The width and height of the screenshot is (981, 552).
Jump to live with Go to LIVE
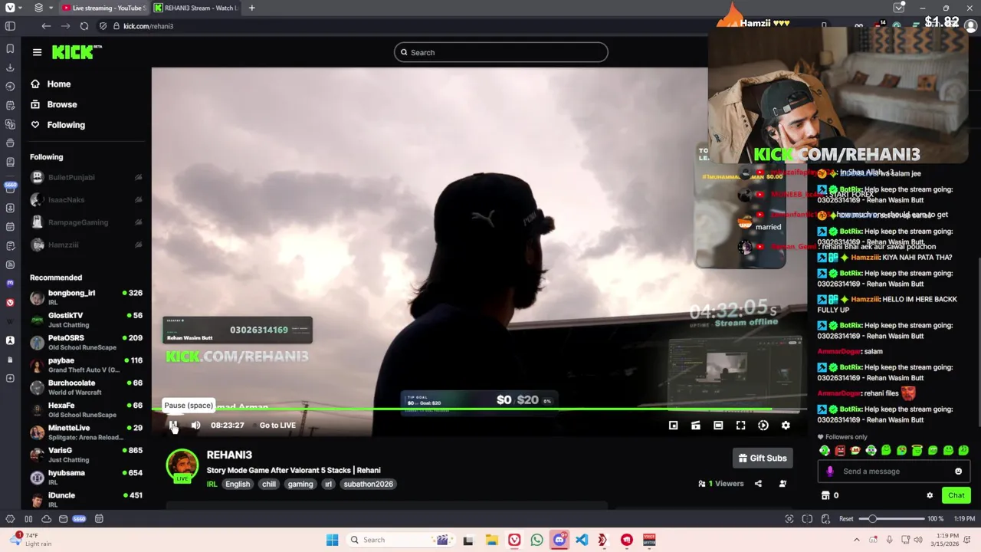click(x=277, y=426)
